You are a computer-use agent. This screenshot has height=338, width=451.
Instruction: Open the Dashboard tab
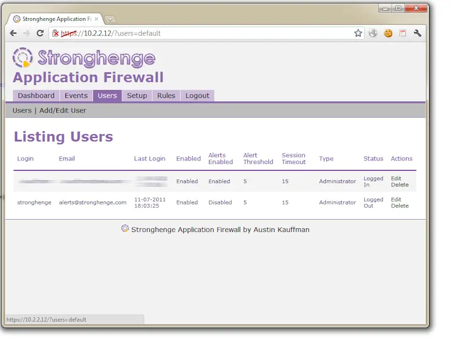pyautogui.click(x=36, y=96)
